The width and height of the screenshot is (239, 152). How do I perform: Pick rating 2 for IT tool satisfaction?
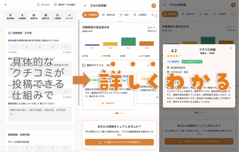tap(27, 148)
